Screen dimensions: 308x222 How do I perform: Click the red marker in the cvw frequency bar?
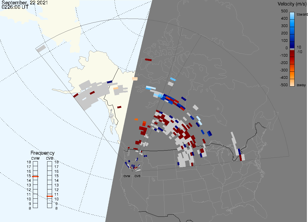coord(35,177)
